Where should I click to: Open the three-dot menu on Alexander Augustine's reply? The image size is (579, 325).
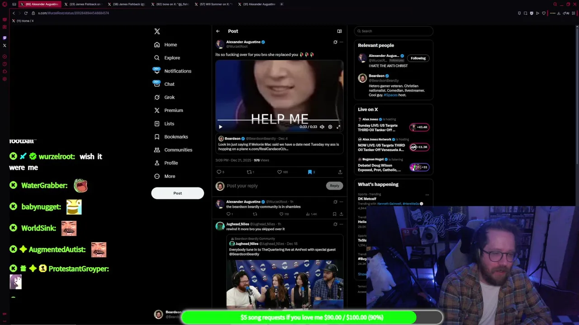[341, 202]
